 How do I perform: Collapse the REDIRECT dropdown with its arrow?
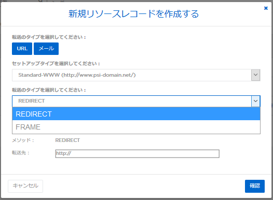click(255, 101)
